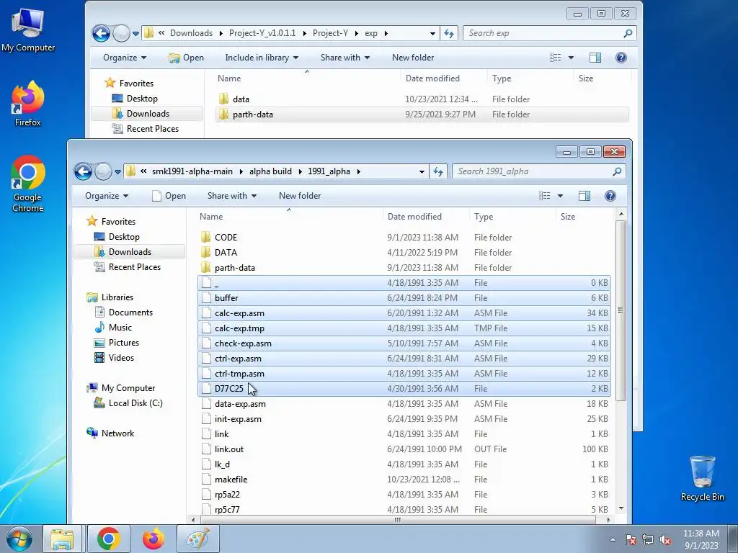Screen dimensions: 738x553
Task: Open Windows Explorer from taskbar
Action: pos(62,539)
